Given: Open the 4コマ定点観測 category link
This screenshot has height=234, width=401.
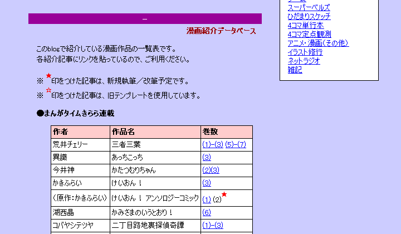Looking at the screenshot, I should tap(310, 35).
